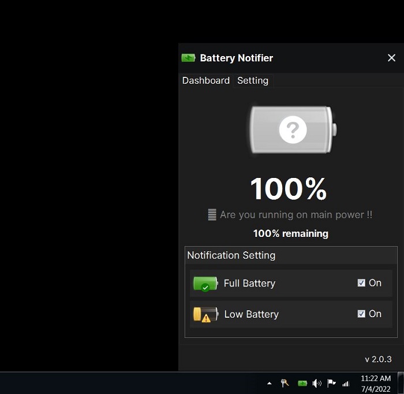This screenshot has width=404, height=394.
Task: Click the large '100%' battery percentage
Action: 289,189
